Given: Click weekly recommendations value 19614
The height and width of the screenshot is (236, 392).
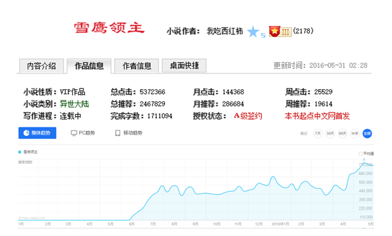Looking at the screenshot, I should click(323, 104).
